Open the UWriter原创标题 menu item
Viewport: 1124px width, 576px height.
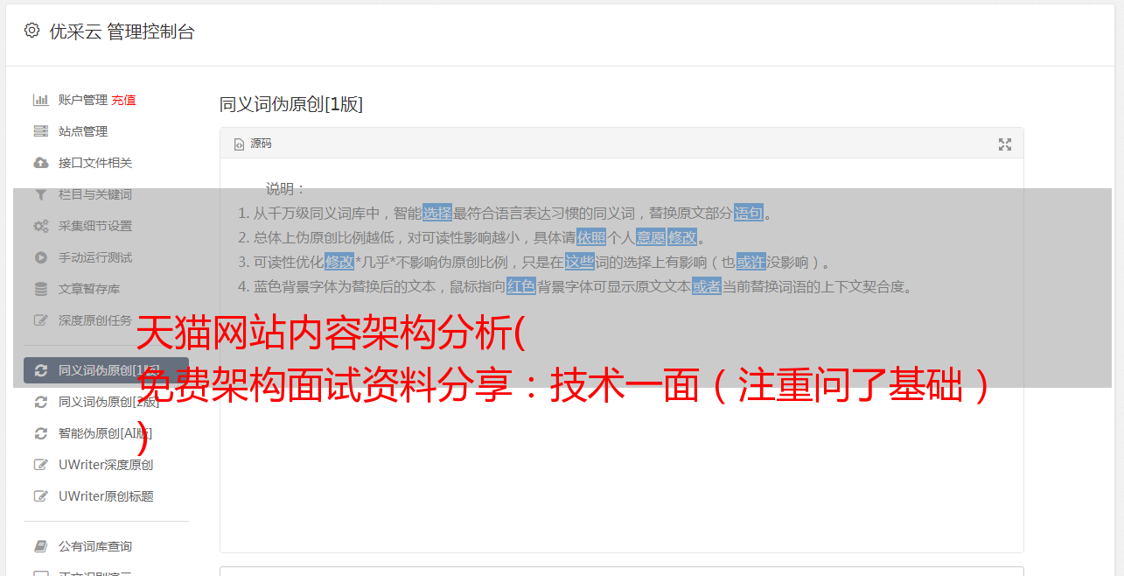106,496
